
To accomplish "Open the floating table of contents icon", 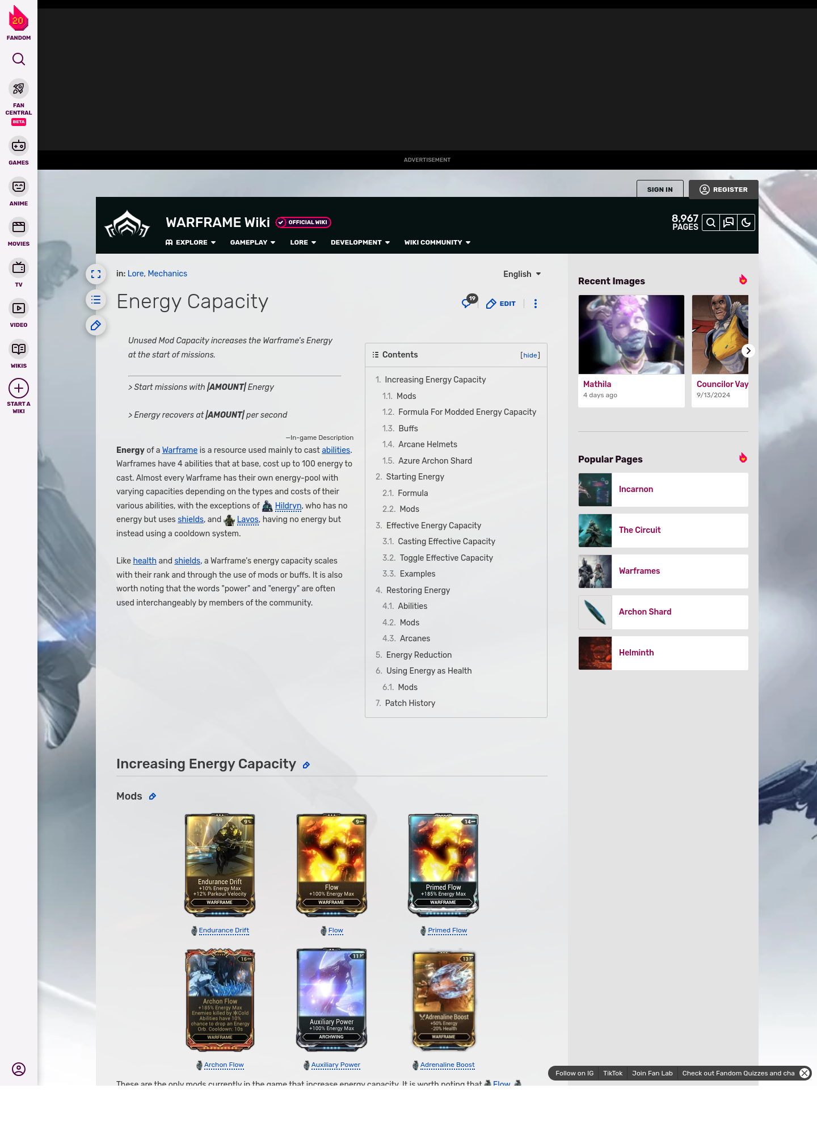I will coord(96,300).
